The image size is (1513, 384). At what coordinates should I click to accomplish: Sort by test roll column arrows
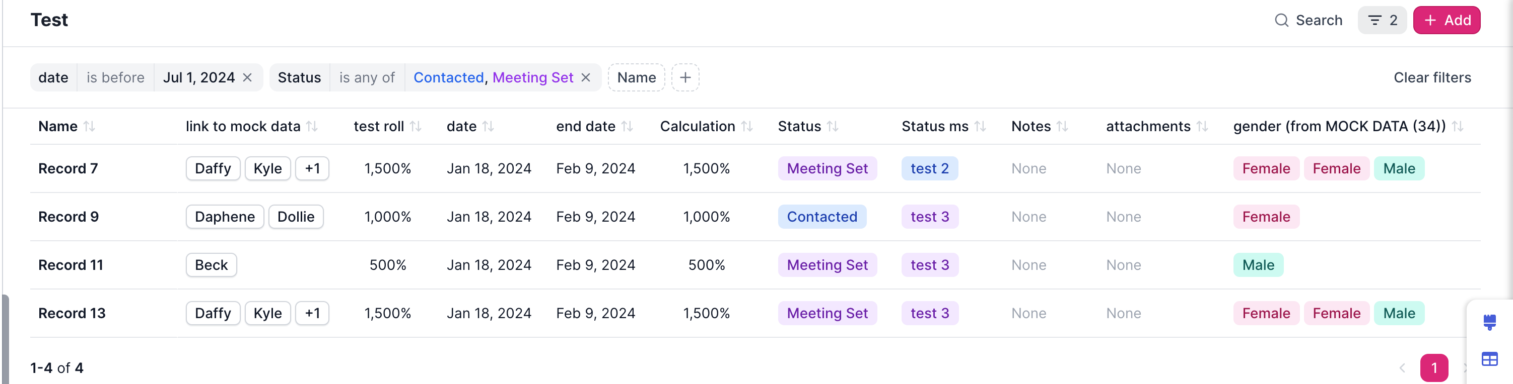coord(416,126)
